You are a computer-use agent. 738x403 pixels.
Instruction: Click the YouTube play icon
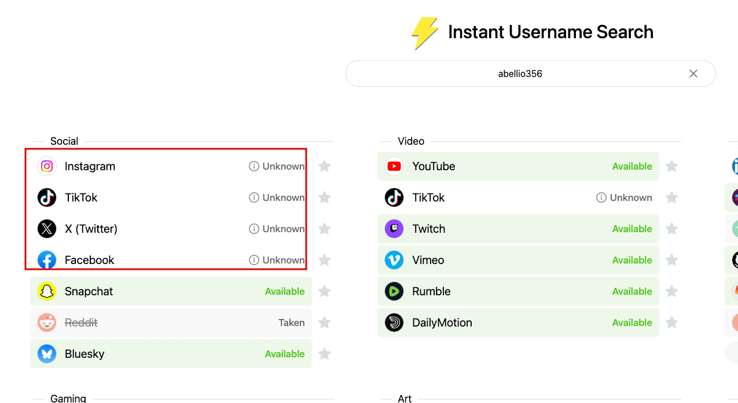click(x=394, y=166)
